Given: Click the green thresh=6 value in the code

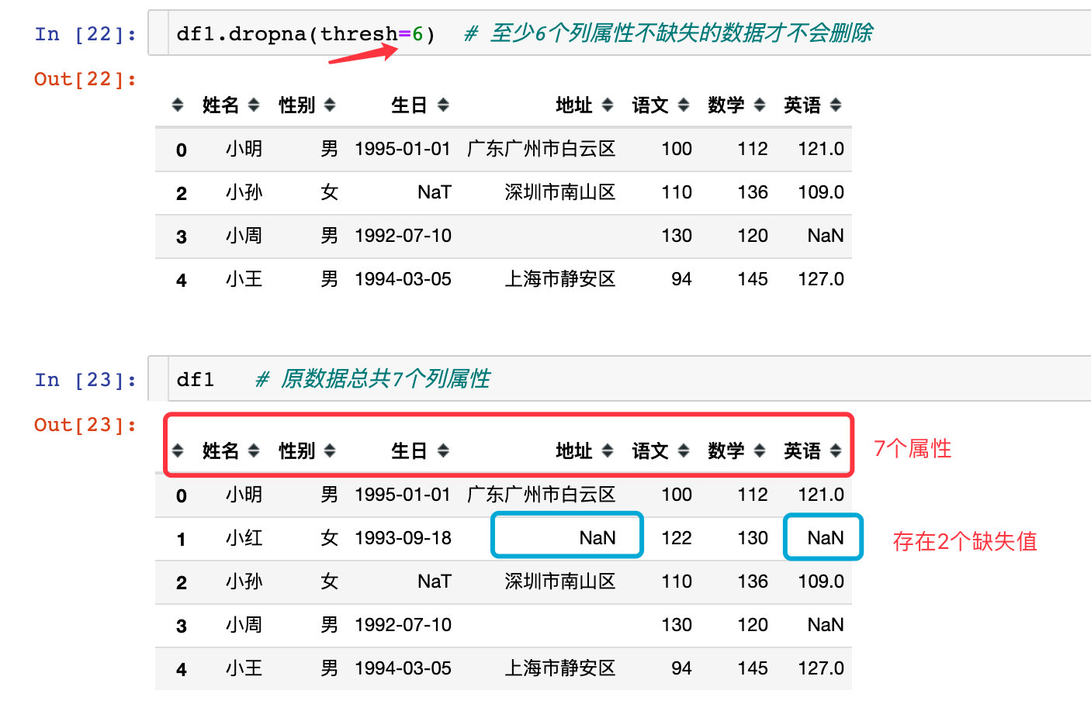Looking at the screenshot, I should 420,33.
